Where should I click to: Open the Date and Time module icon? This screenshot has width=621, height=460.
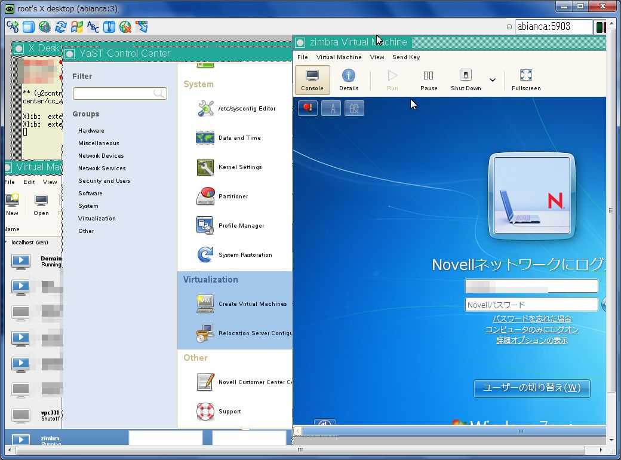coord(205,137)
